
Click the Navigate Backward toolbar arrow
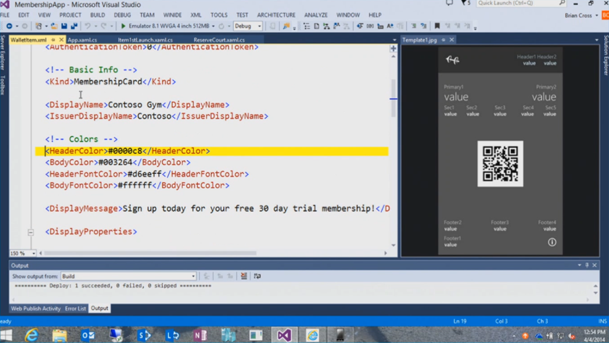click(9, 26)
